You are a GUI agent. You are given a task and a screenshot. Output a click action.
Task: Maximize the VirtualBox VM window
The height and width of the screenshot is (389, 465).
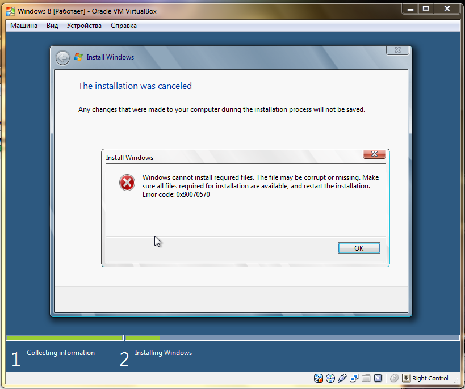426,9
